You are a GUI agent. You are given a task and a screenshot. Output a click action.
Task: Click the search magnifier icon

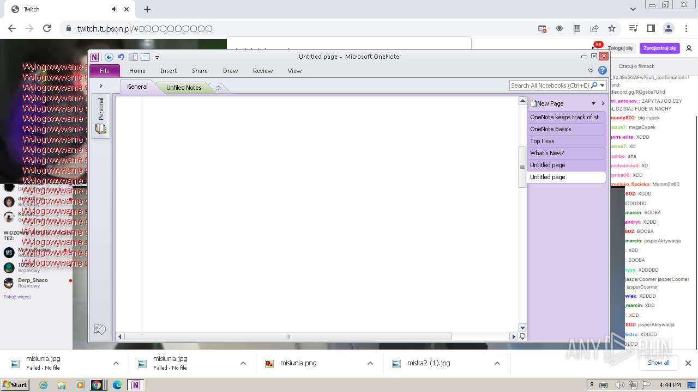[x=594, y=85]
